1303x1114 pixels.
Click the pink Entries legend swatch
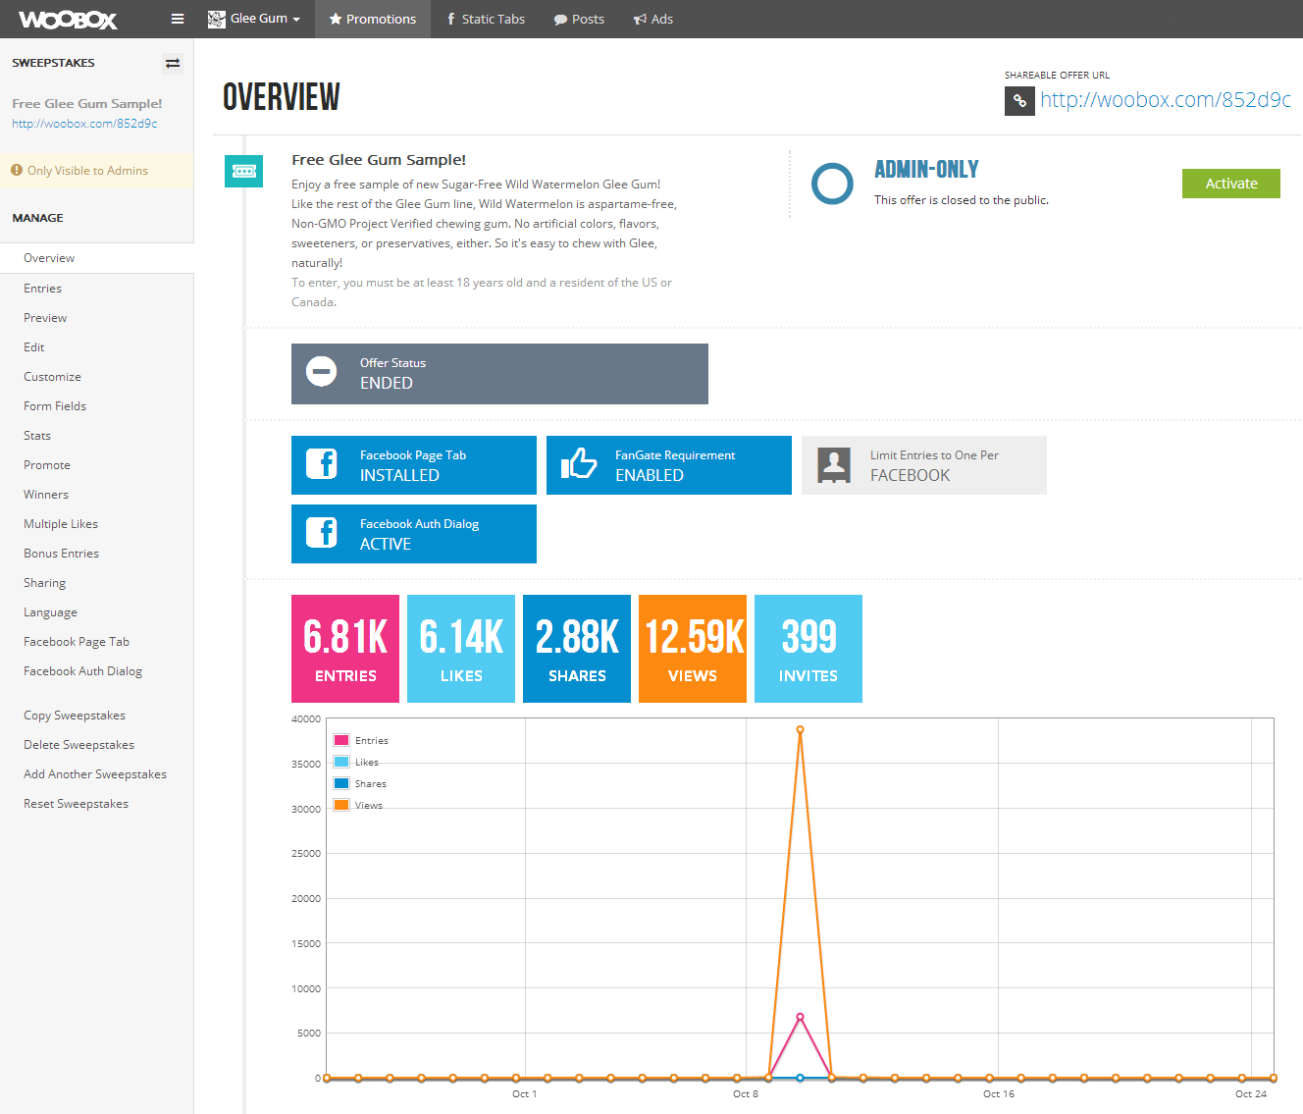click(341, 740)
